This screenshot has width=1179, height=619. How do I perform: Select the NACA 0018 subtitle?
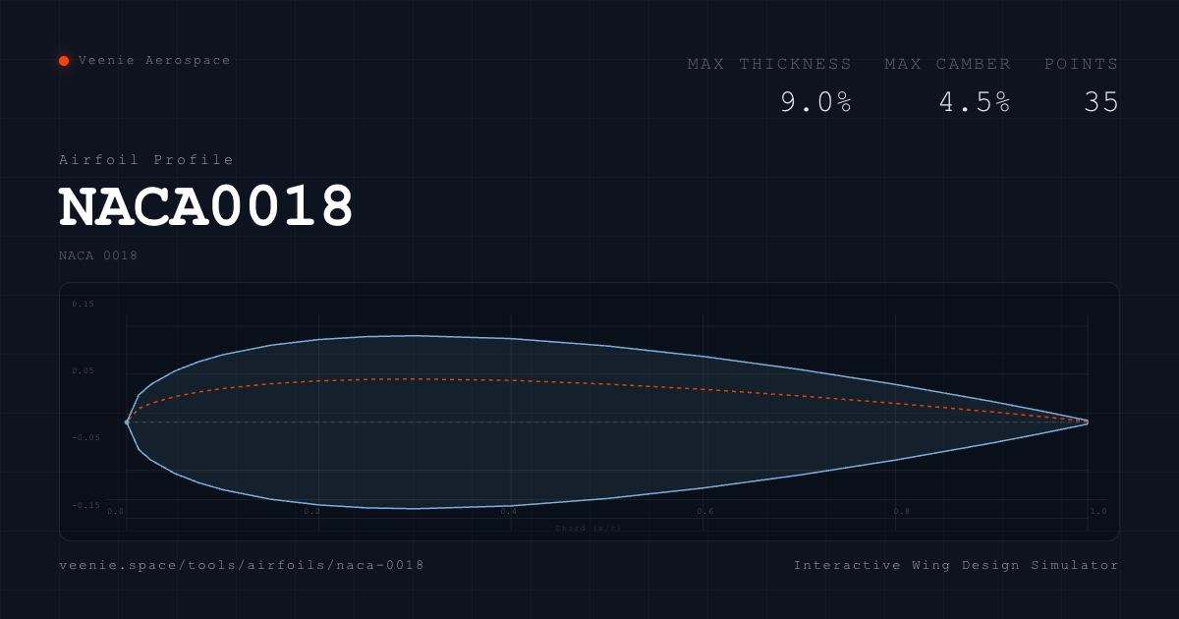(98, 256)
